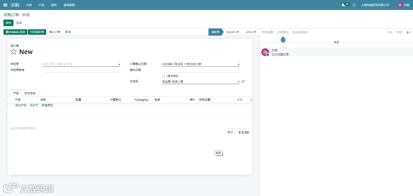Click the 丢弃 button

(19, 23)
